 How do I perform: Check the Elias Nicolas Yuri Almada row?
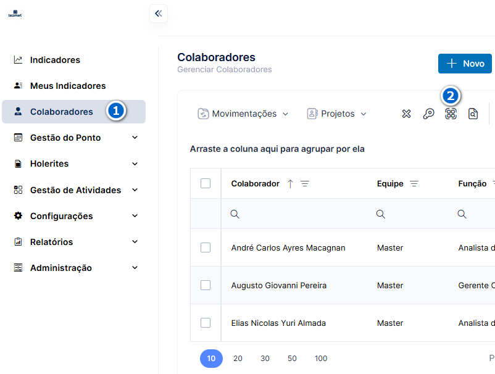coord(206,323)
